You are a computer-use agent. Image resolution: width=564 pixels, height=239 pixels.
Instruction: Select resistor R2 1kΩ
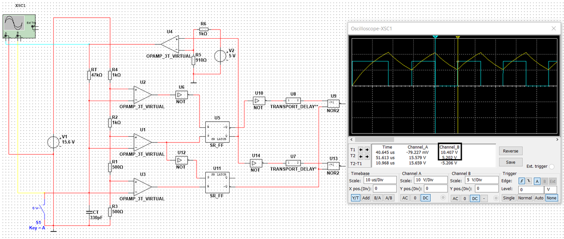110,123
